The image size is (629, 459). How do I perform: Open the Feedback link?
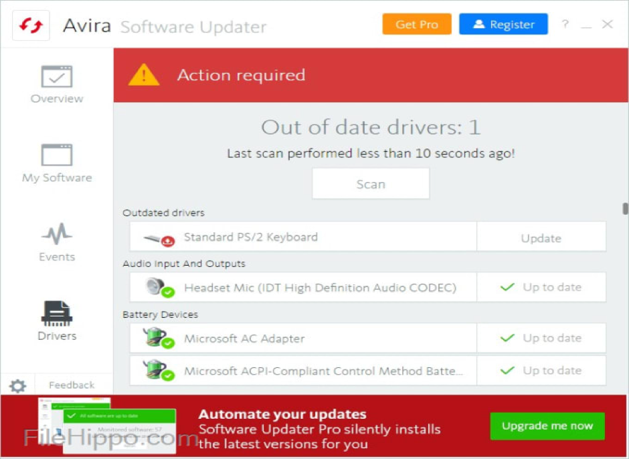tap(72, 385)
